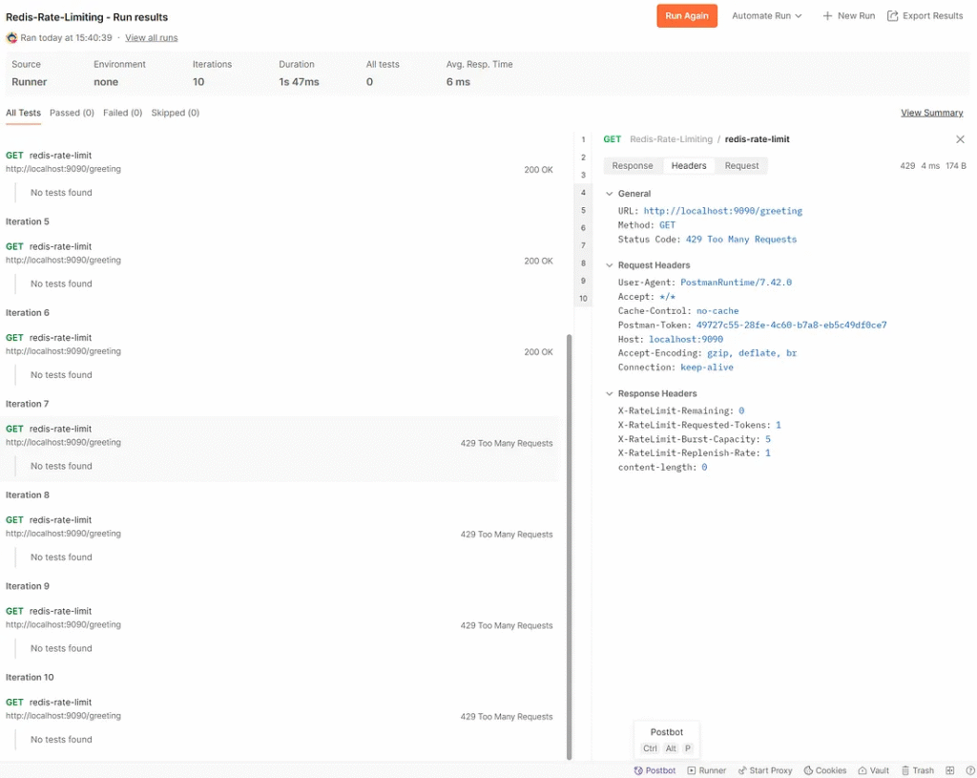
Task: Click the Duration value 1s 47ms
Action: (299, 82)
